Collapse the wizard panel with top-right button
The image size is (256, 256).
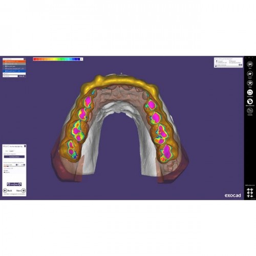tap(25, 146)
